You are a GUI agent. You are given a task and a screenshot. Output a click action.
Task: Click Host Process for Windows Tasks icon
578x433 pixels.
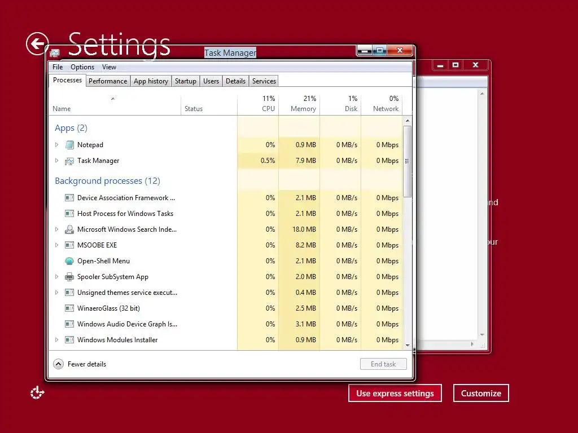[69, 214]
